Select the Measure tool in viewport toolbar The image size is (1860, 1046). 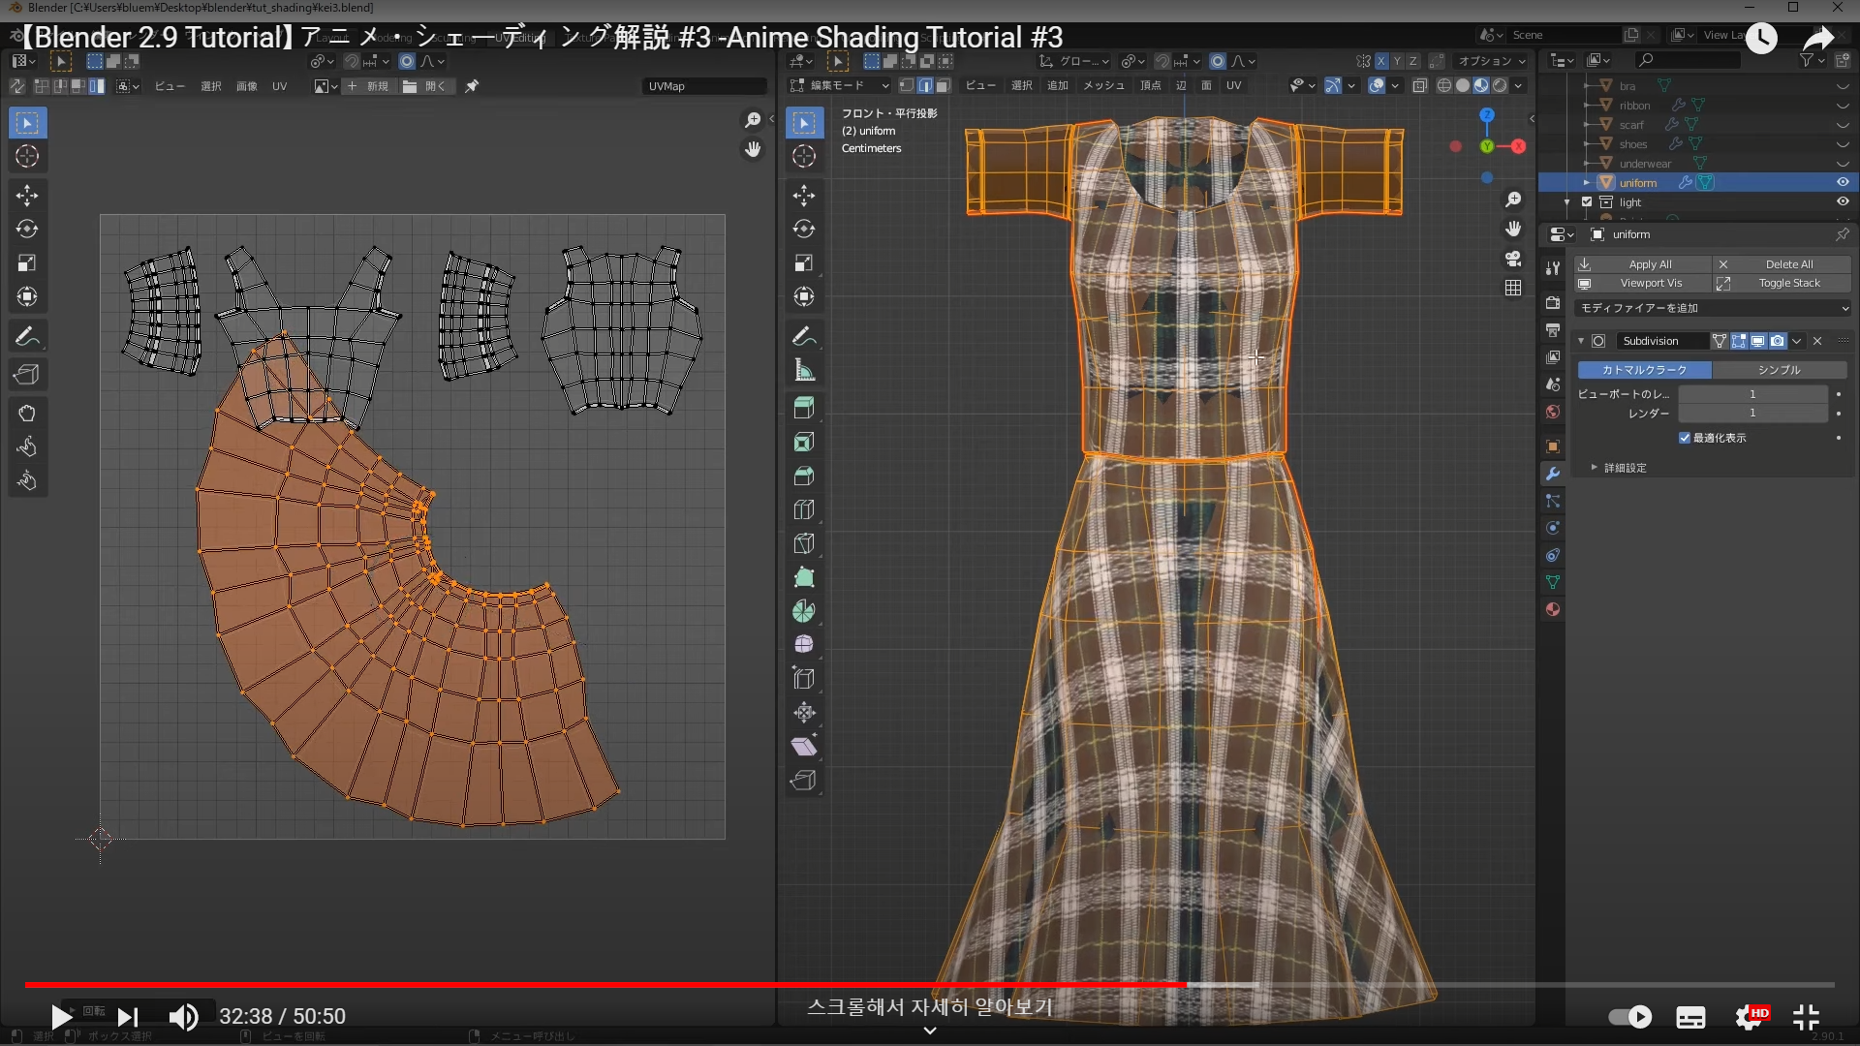[804, 370]
